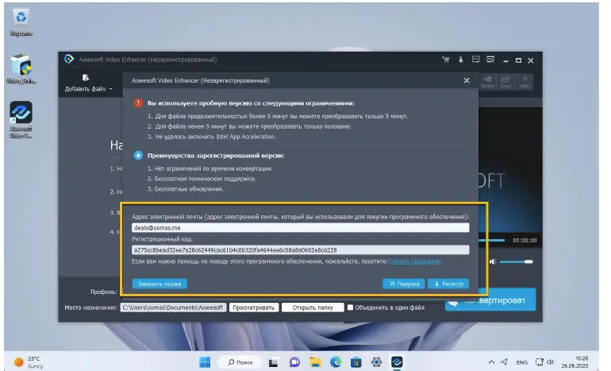611x371 pixels.
Task: Click the ENG language indicator
Action: (522, 362)
